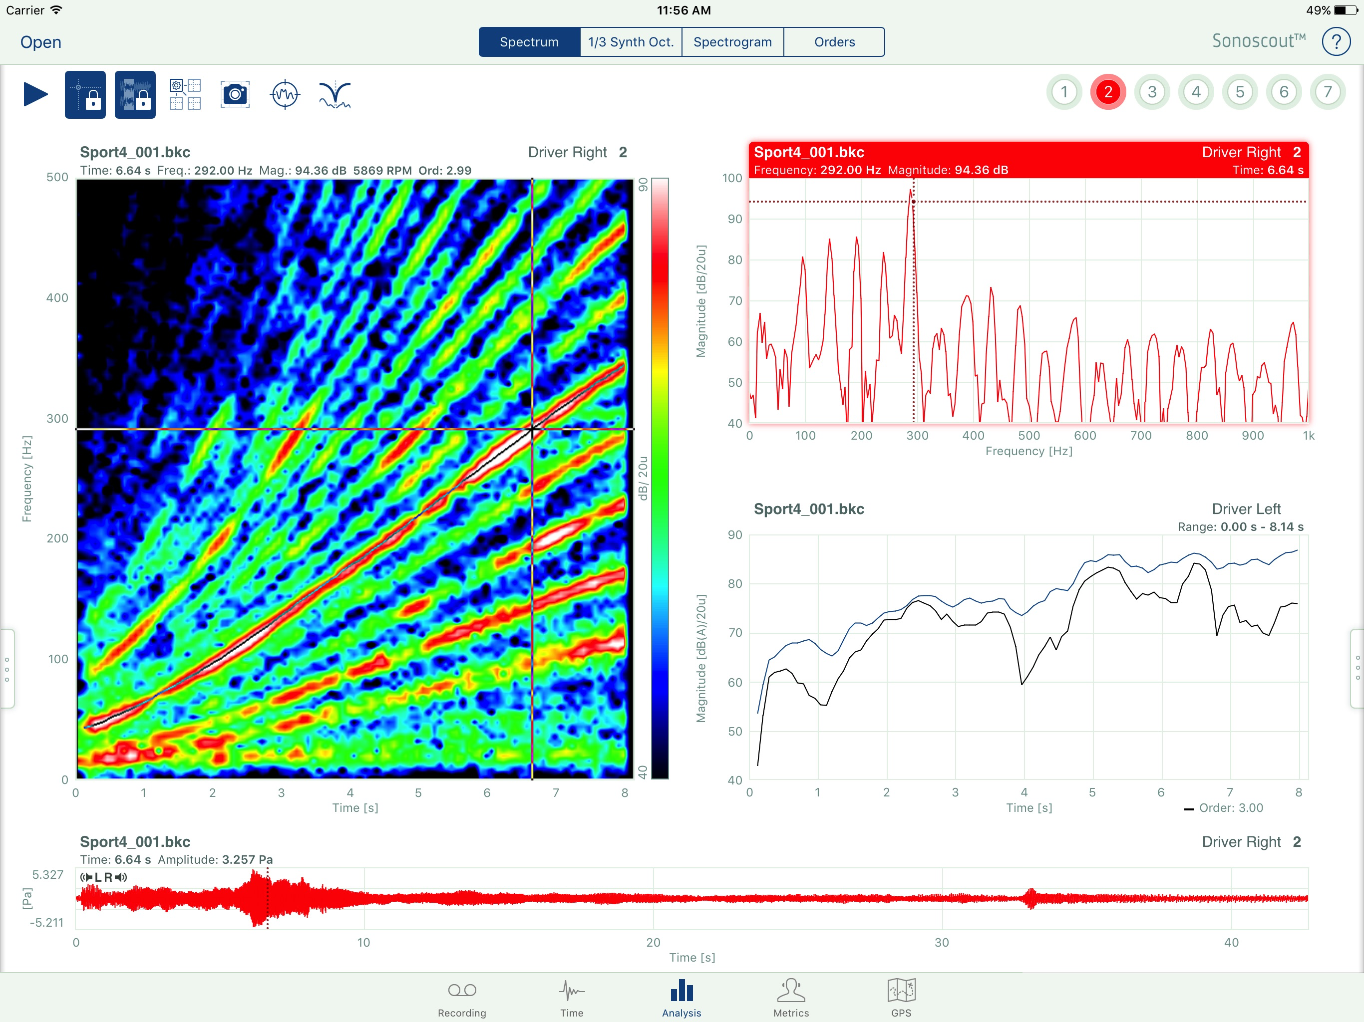This screenshot has height=1022, width=1364.
Task: Toggle the spectrogram scale lock icon
Action: pyautogui.click(x=135, y=94)
